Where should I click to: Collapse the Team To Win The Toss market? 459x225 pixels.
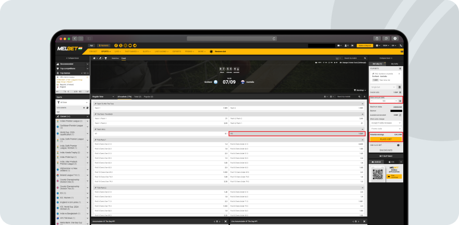click(x=363, y=104)
